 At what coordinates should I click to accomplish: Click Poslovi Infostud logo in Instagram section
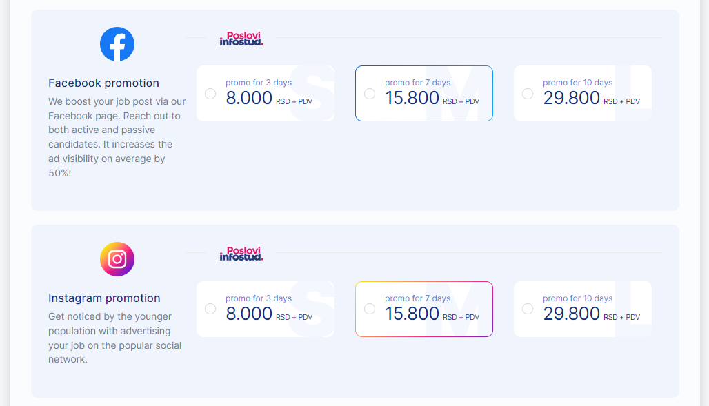pos(241,254)
